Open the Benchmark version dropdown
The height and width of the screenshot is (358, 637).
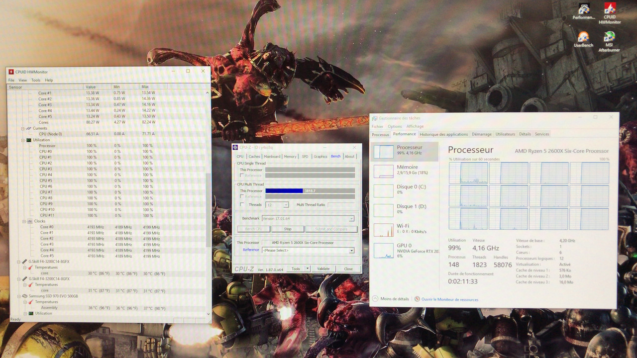(x=351, y=218)
